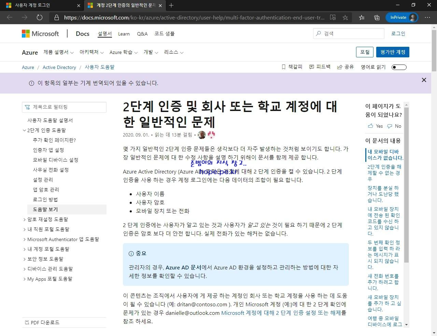
Task: Add page to favorites star icon
Action: pos(345,17)
